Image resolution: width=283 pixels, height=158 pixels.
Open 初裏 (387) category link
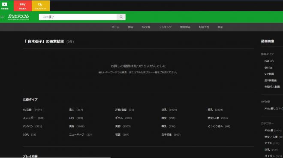pos(122,135)
